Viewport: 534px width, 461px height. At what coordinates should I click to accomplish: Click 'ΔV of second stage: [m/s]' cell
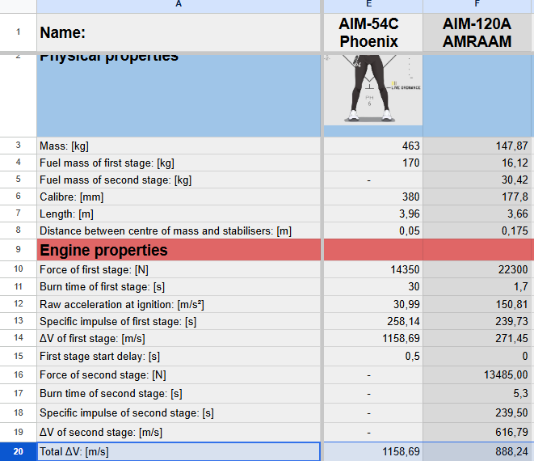point(179,433)
